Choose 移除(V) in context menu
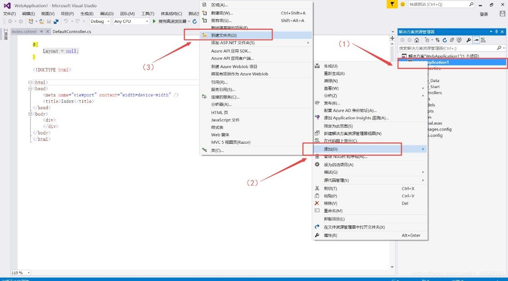The width and height of the screenshot is (508, 281). coord(370,203)
